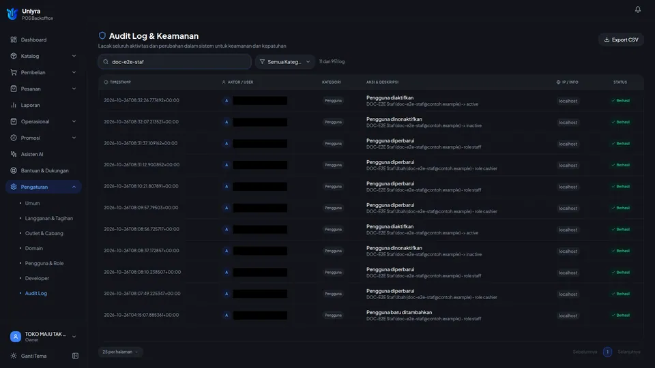Click Pengguna category badge in 08:09:57 row
This screenshot has height=368, width=655.
333,208
